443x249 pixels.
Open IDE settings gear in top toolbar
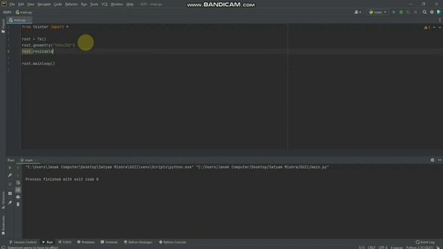pos(432,12)
